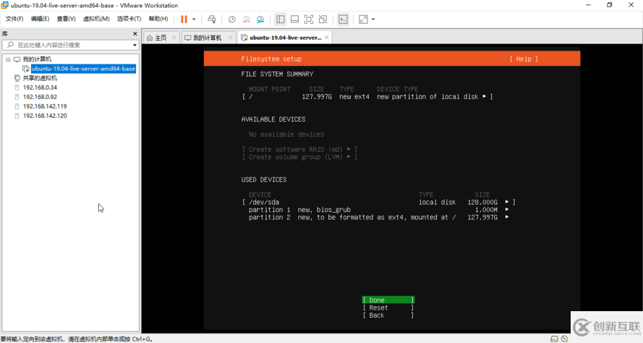Open the 帮助(H) menu
This screenshot has height=343, width=643.
pyautogui.click(x=158, y=19)
